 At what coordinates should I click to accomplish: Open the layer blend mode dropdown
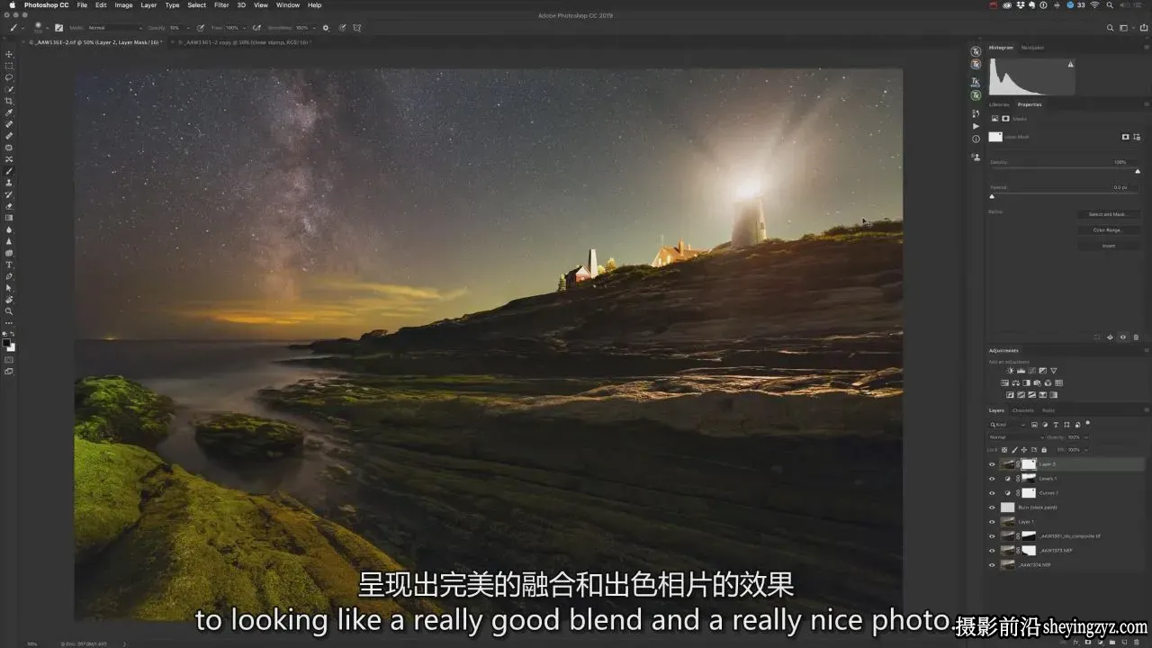(1015, 437)
